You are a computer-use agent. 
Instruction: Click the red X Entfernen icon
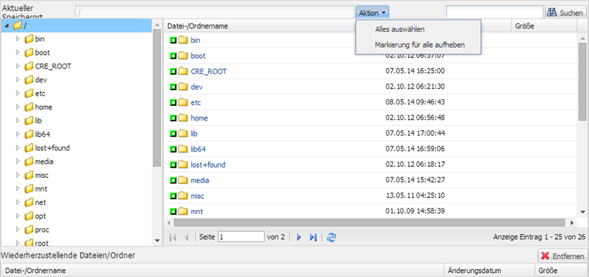click(x=545, y=256)
